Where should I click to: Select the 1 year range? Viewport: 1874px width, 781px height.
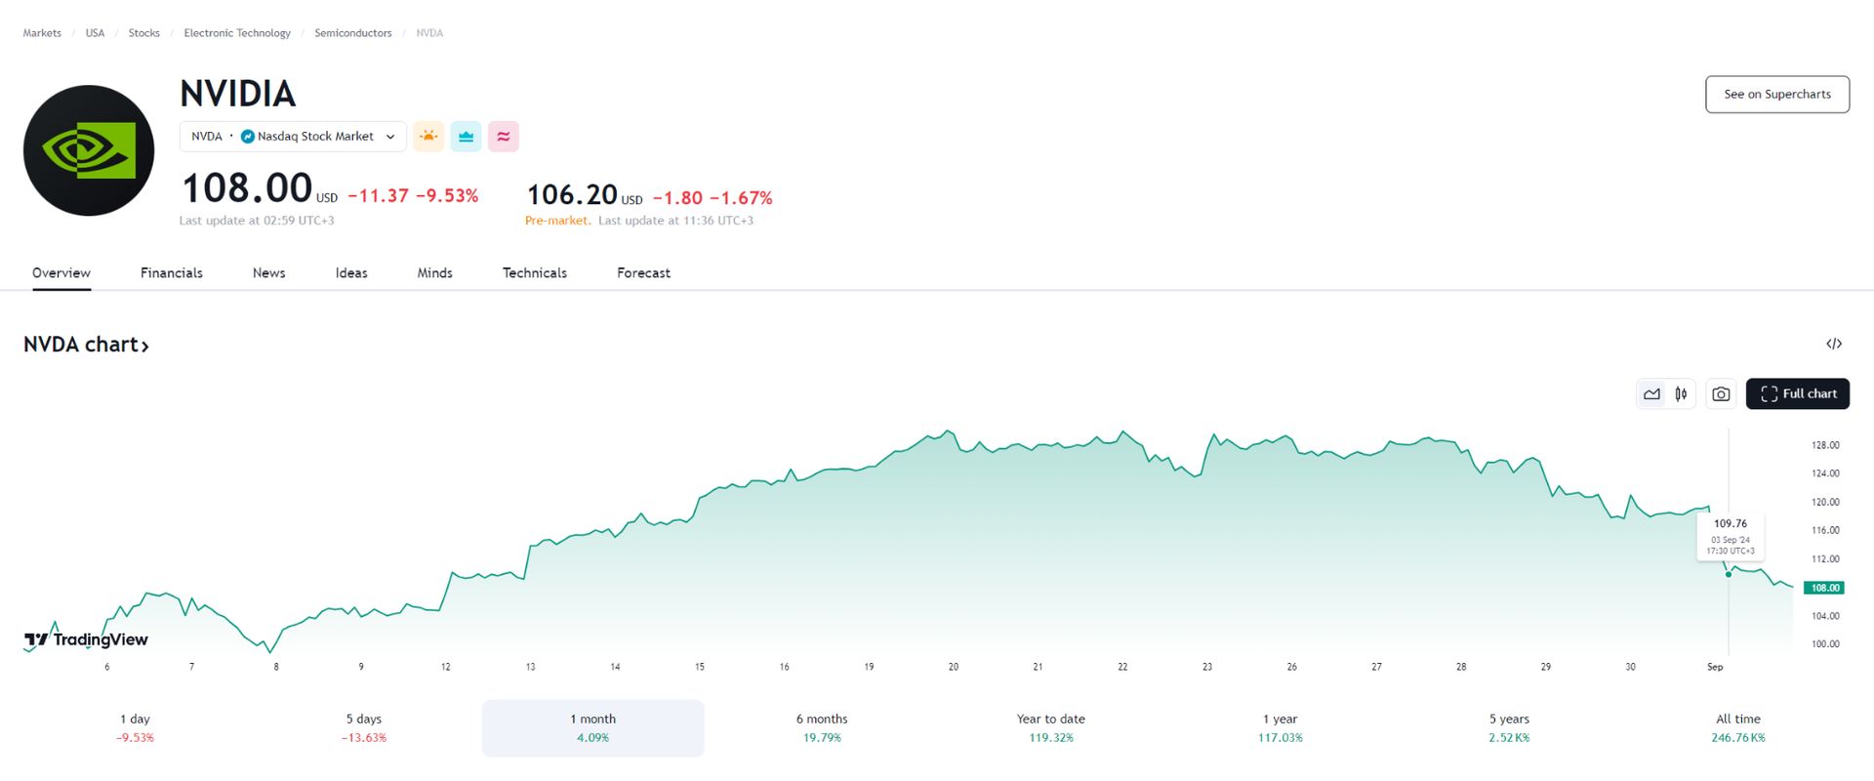(1280, 728)
